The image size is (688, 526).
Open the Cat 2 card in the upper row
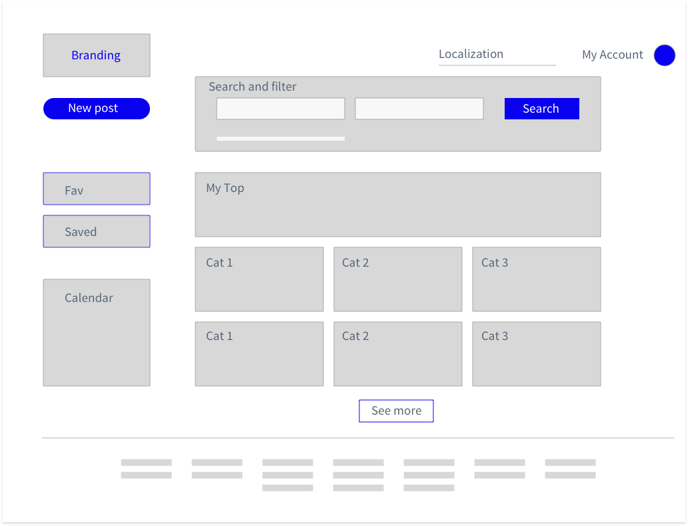click(x=397, y=279)
